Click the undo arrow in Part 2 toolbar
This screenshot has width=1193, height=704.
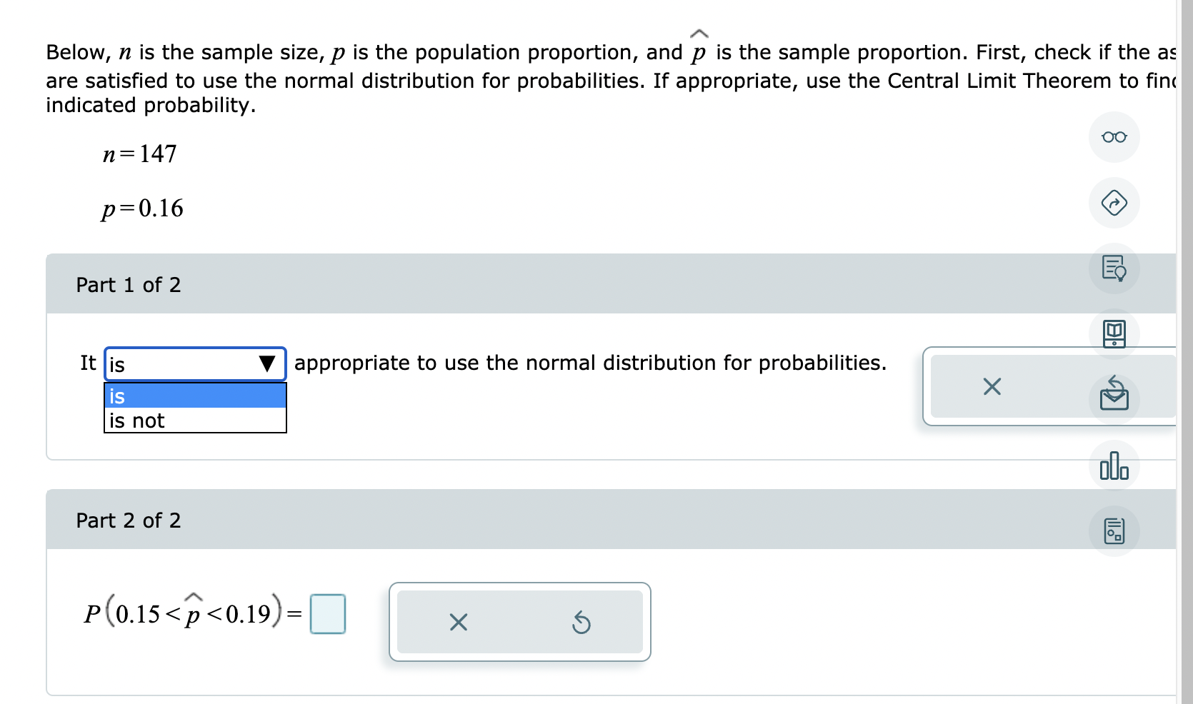(582, 622)
